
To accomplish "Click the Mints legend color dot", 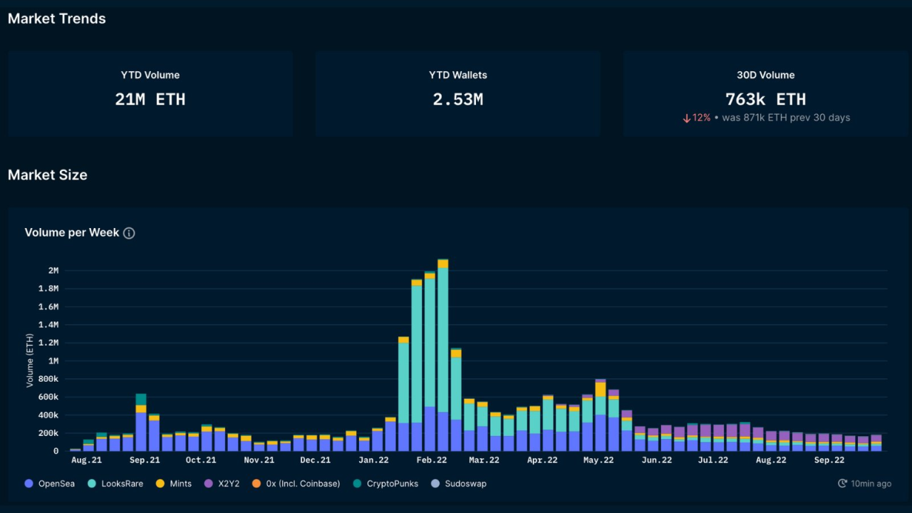I will tap(159, 483).
